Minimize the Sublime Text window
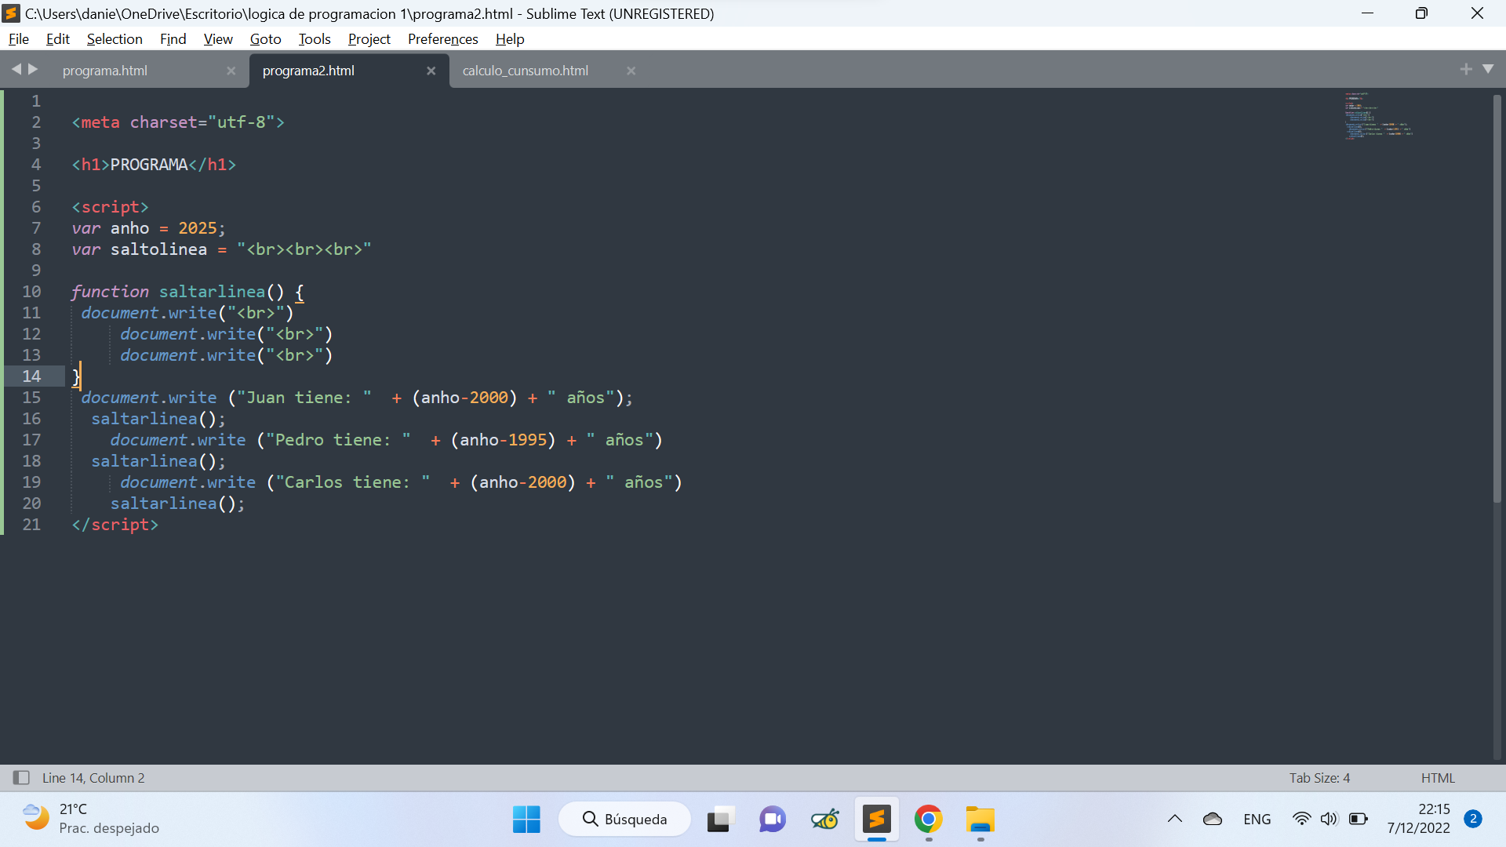 point(1367,13)
